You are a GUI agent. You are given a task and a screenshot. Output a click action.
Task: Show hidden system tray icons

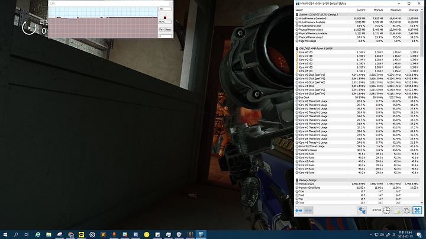pyautogui.click(x=371, y=235)
